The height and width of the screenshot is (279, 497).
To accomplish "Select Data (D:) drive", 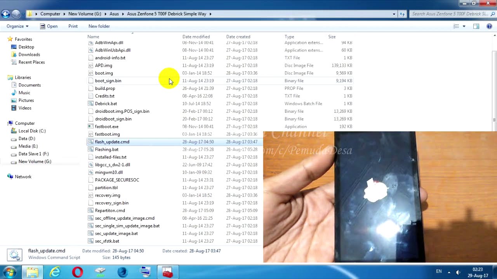I will 27,139.
